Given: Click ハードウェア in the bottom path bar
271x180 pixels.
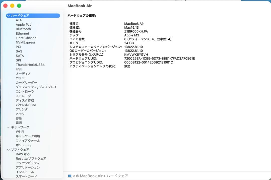Looking at the screenshot, I should click(x=117, y=176).
